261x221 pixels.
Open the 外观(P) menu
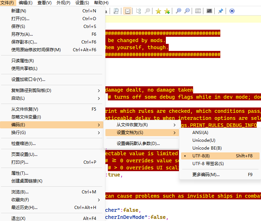tap(63, 3)
